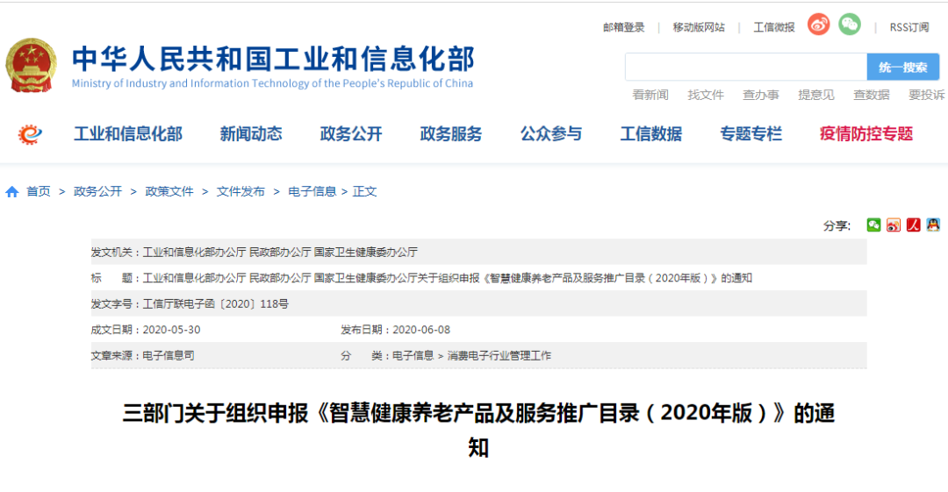The width and height of the screenshot is (948, 492).
Task: Click 消费电子行业管理工作 category text
Action: 499,356
